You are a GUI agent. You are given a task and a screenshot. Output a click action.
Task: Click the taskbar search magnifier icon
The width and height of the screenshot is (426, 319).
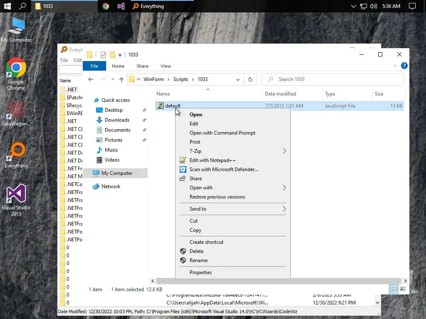(22, 6)
